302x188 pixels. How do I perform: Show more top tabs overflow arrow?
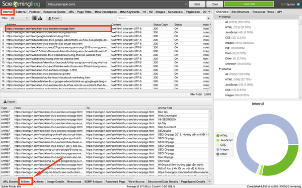pyautogui.click(x=209, y=12)
